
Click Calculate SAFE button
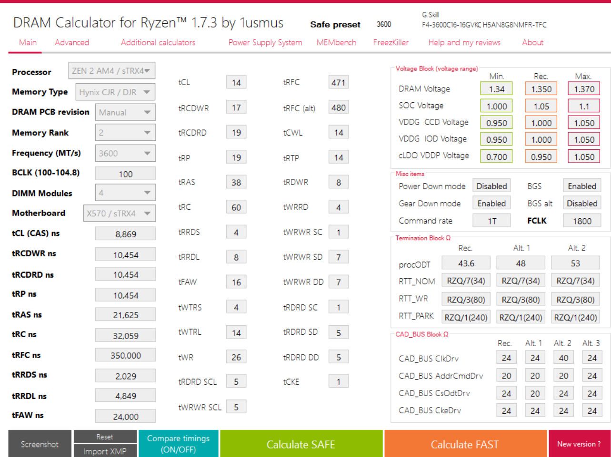point(301,444)
